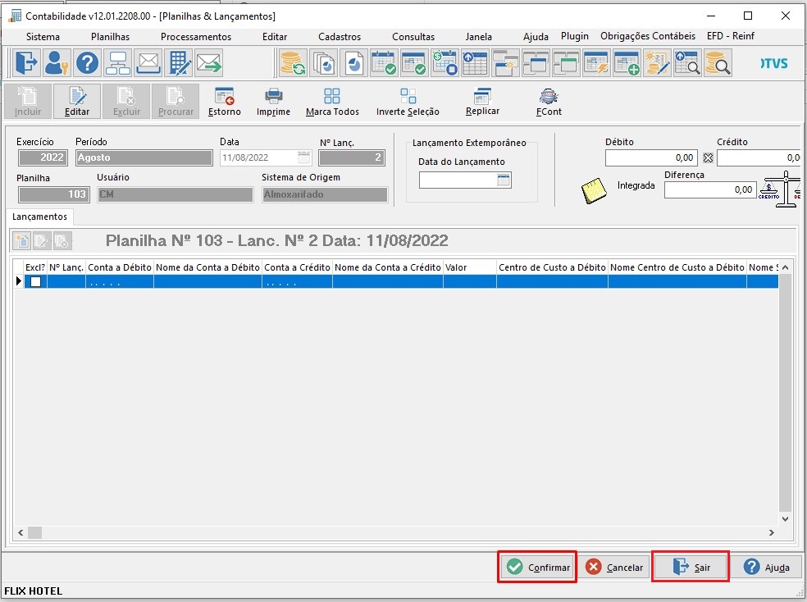Click the Imprime printer button

point(273,102)
